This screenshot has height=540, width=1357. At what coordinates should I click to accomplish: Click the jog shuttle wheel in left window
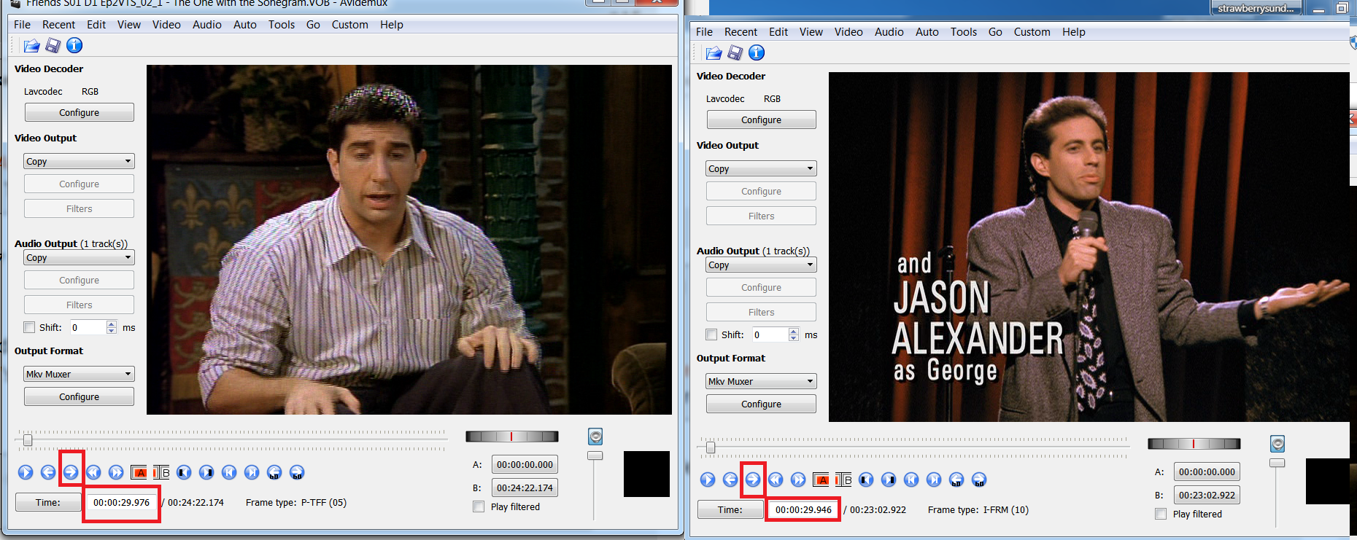[512, 437]
